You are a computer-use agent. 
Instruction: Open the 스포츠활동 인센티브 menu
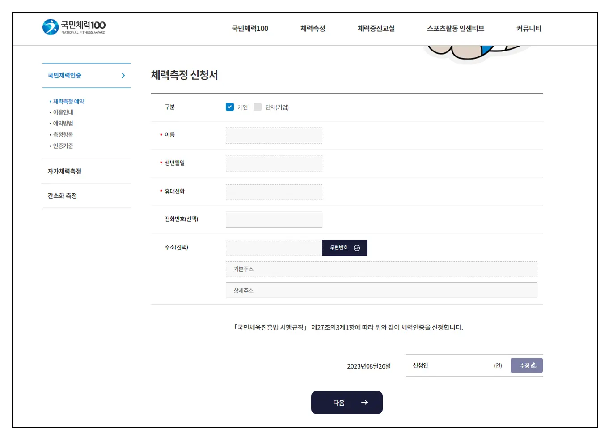point(456,28)
